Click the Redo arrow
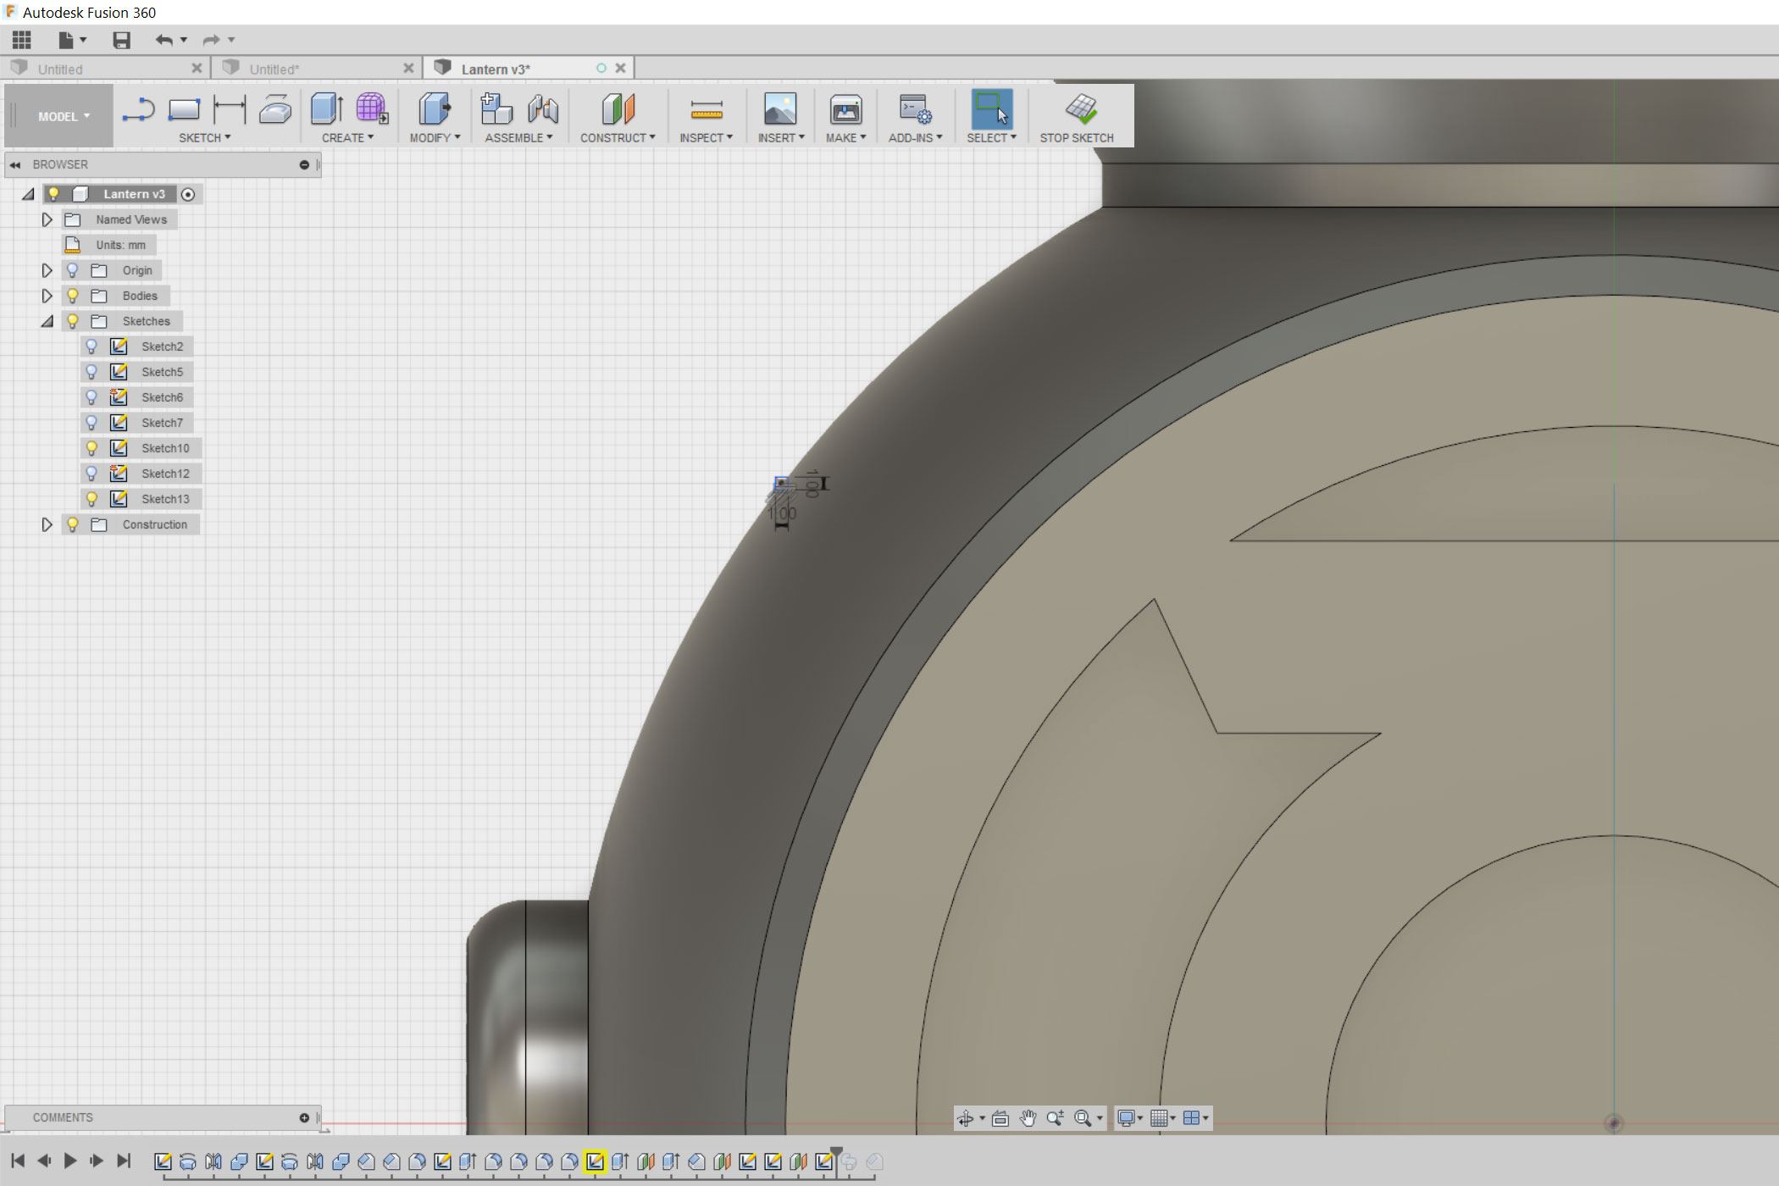Viewport: 1779px width, 1186px height. [211, 40]
